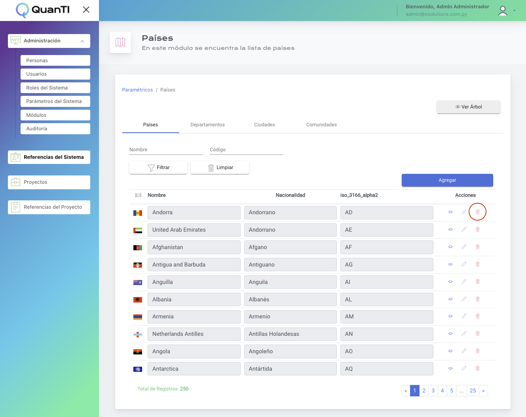526x417 pixels.
Task: Switch to the Departamentos tab
Action: tap(207, 125)
